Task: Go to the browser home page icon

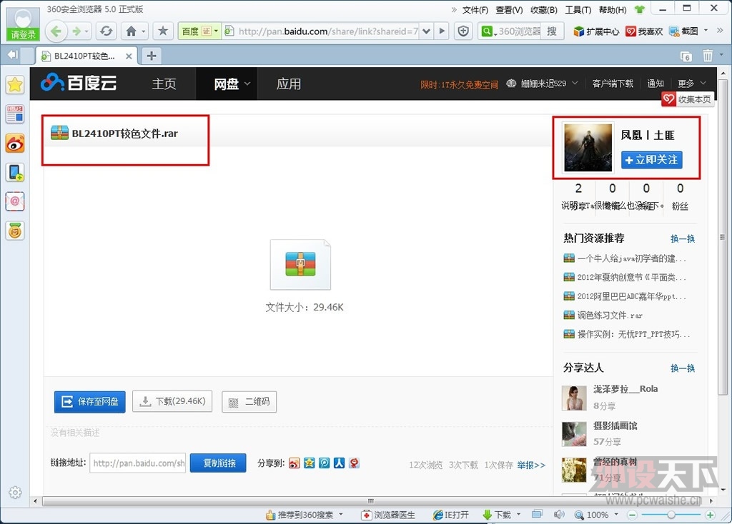Action: (x=132, y=31)
